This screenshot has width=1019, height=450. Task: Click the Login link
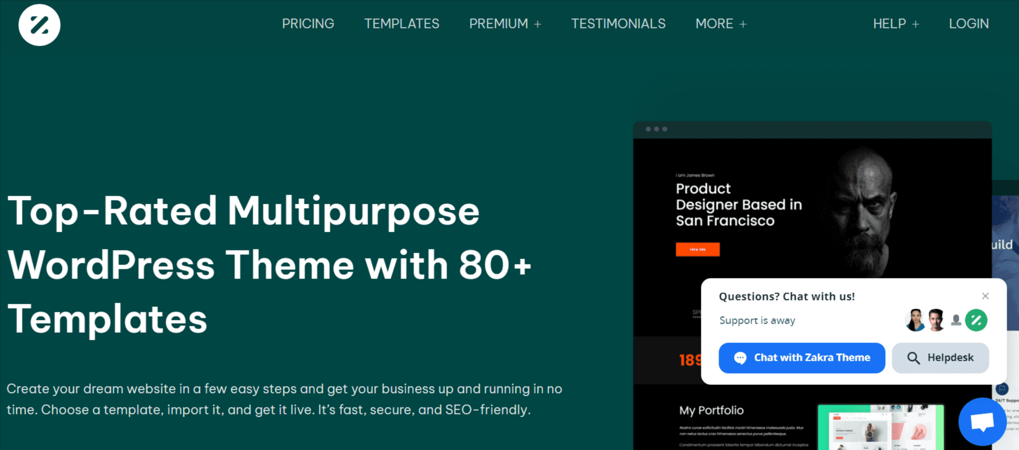968,24
